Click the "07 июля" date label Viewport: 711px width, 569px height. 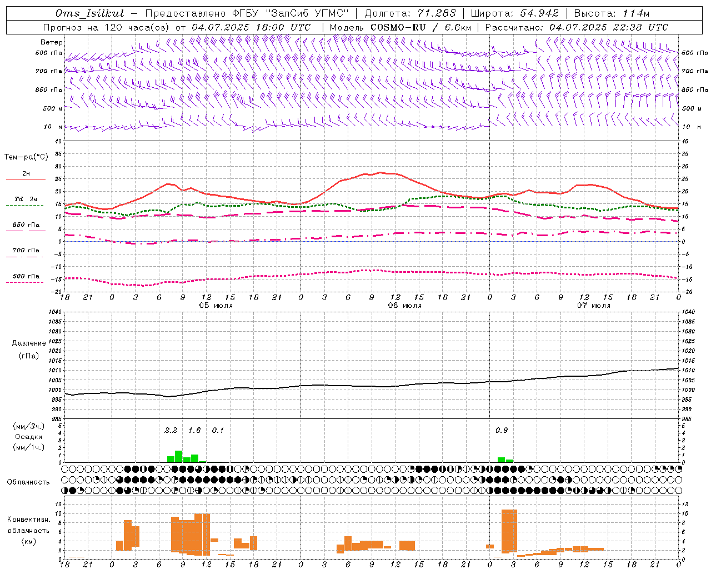coord(594,306)
